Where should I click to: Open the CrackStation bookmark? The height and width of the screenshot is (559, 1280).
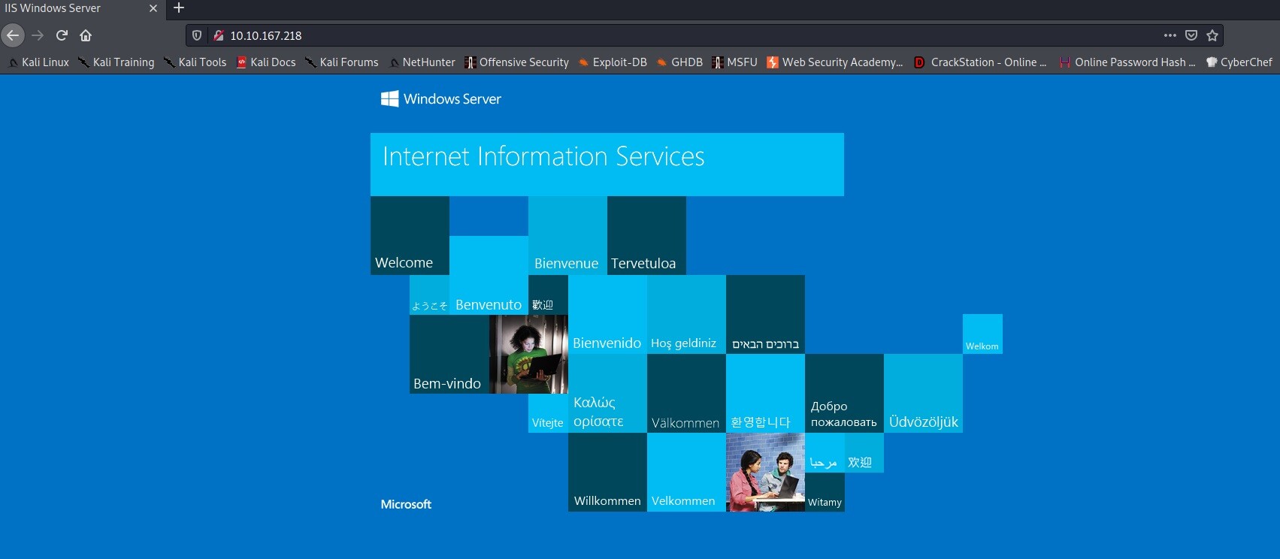click(x=980, y=62)
